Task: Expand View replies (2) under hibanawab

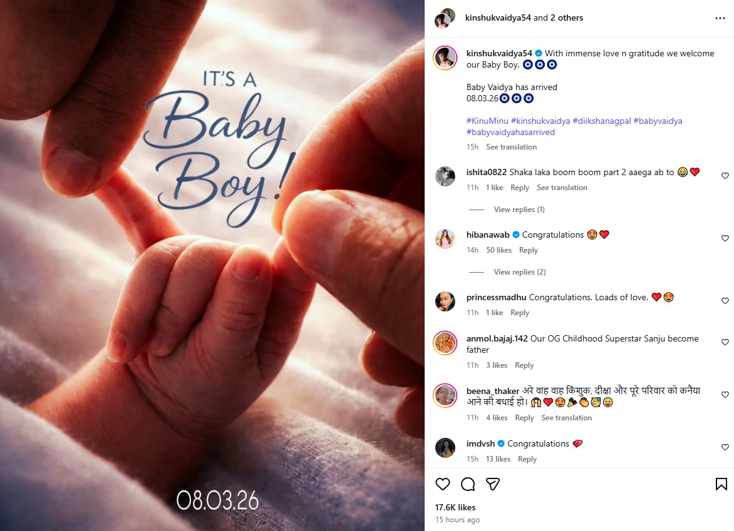Action: tap(520, 272)
